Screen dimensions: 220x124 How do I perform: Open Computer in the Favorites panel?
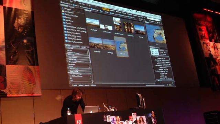(x=67, y=9)
